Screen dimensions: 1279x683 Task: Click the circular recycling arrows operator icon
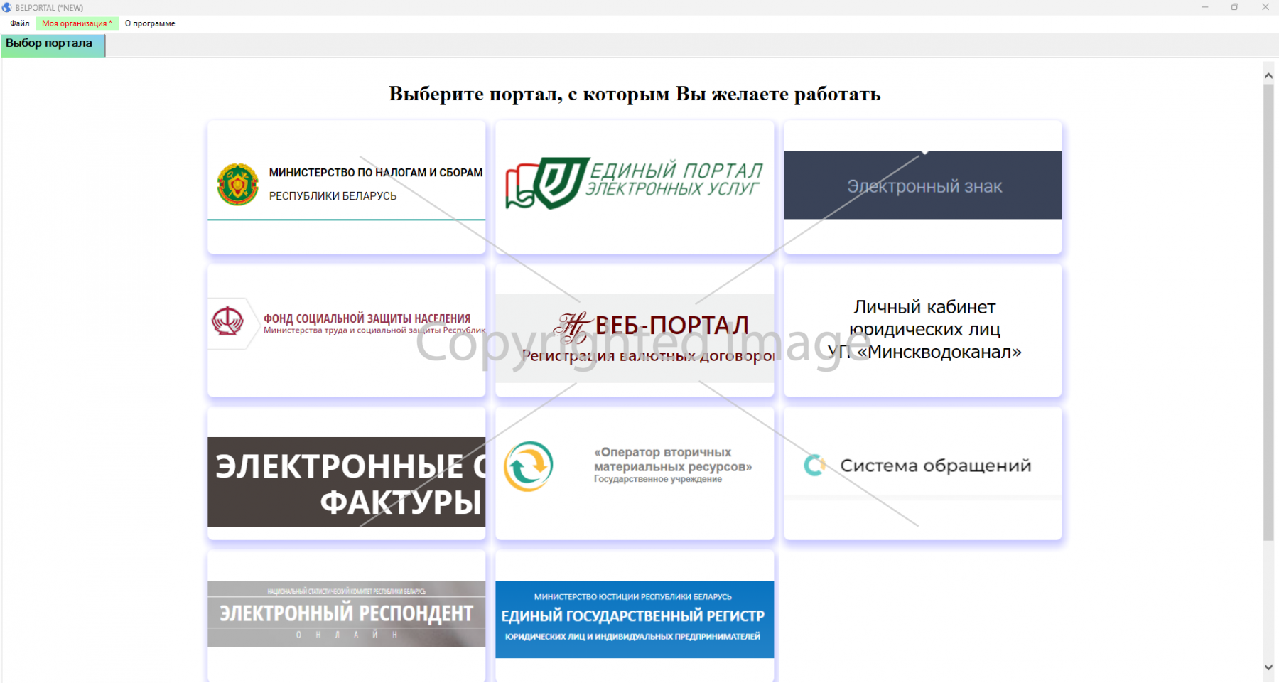pos(528,466)
